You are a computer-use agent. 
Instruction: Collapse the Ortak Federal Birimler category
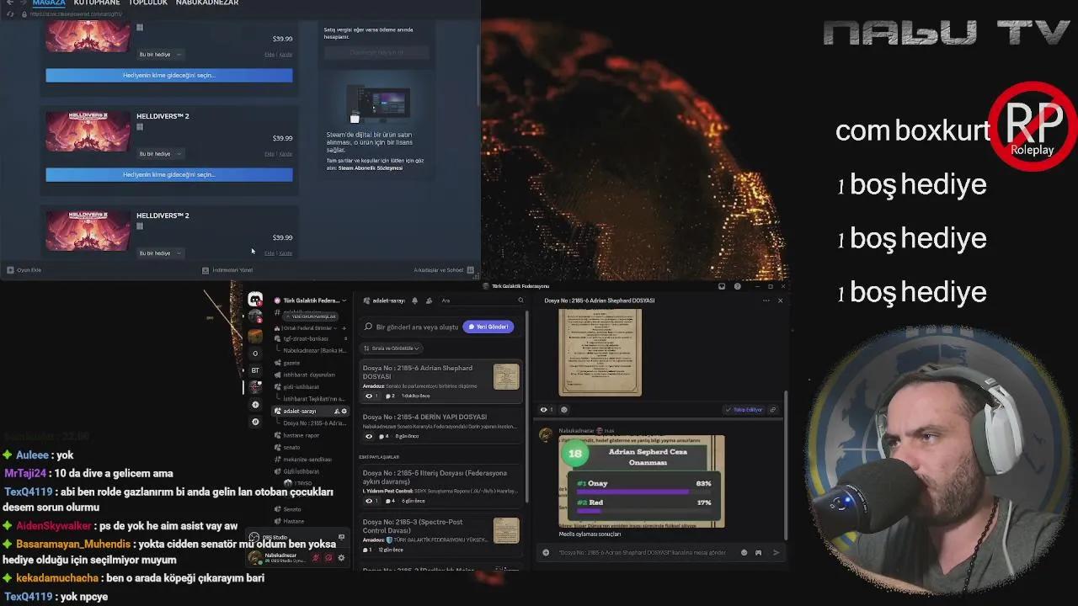point(307,327)
